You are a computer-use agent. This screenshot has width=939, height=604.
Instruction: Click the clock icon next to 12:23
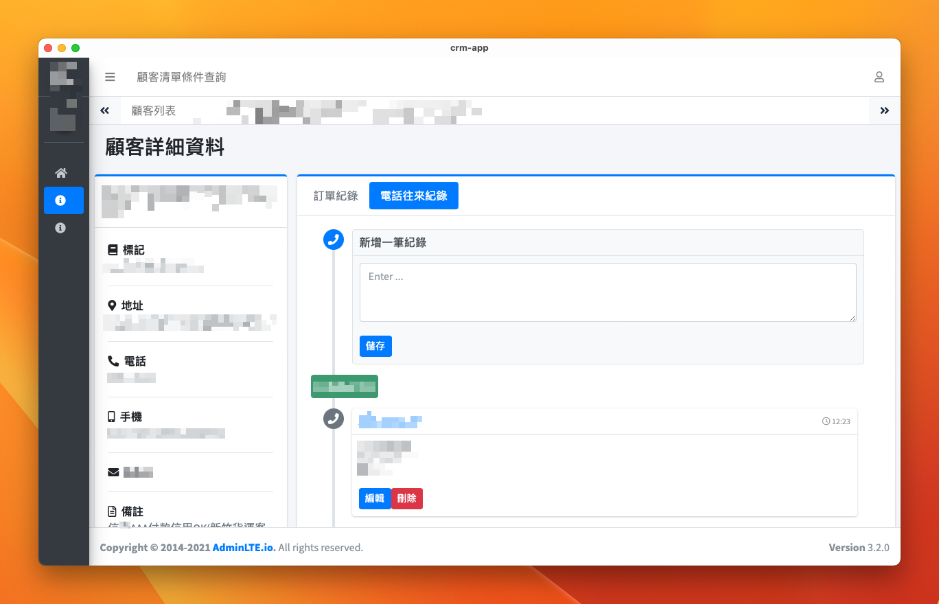(x=826, y=421)
